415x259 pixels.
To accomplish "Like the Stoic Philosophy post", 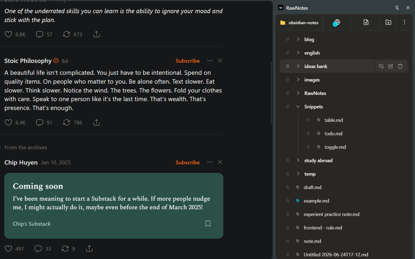I will click(x=8, y=122).
